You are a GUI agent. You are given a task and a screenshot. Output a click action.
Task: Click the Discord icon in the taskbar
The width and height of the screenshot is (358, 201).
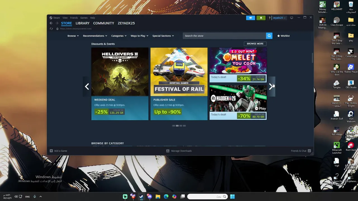(149, 197)
